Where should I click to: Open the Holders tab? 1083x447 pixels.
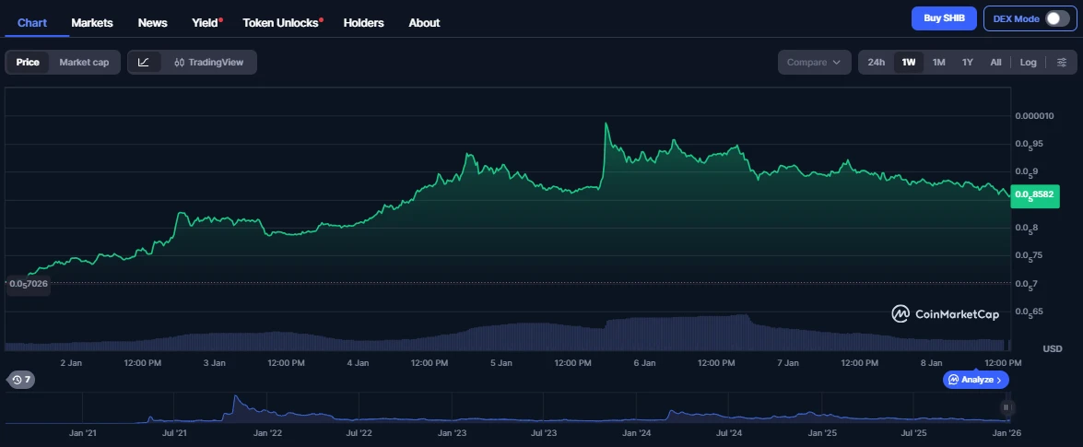coord(363,22)
